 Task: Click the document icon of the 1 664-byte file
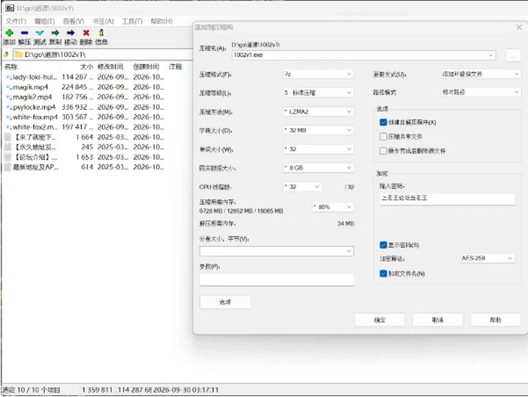(8, 137)
